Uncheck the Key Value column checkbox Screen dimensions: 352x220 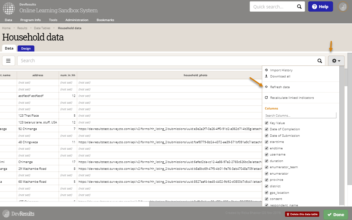tap(267, 123)
